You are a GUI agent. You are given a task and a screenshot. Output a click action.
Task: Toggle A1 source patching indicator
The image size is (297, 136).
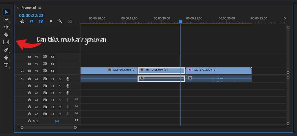(x=22, y=79)
